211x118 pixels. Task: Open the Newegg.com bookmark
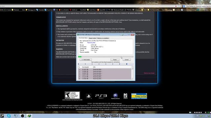[x=31, y=10]
